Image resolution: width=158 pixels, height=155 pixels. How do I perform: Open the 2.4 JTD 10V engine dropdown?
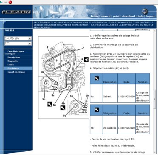18,39
